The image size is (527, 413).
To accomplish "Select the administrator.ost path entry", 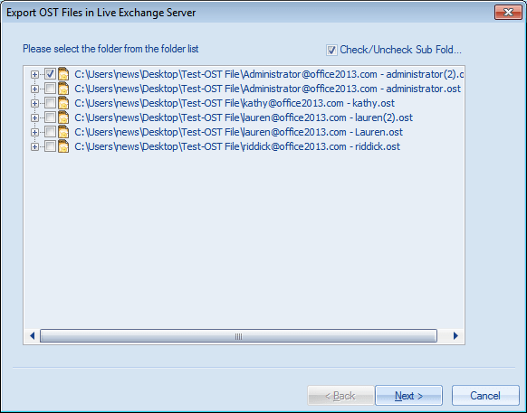I will (x=267, y=89).
